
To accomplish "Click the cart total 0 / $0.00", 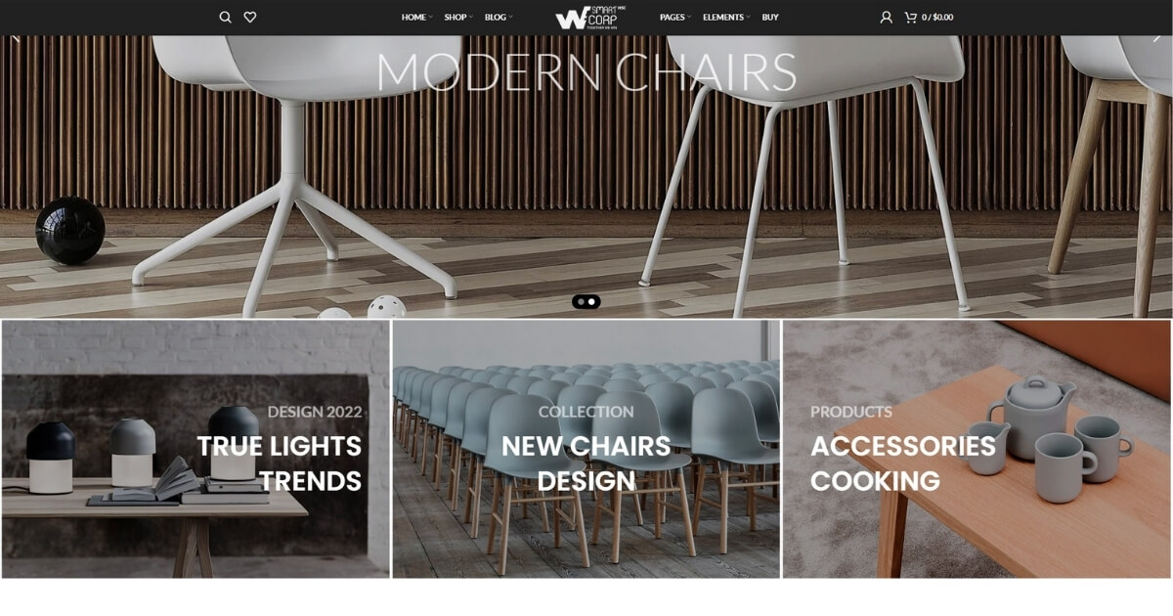I will (937, 17).
